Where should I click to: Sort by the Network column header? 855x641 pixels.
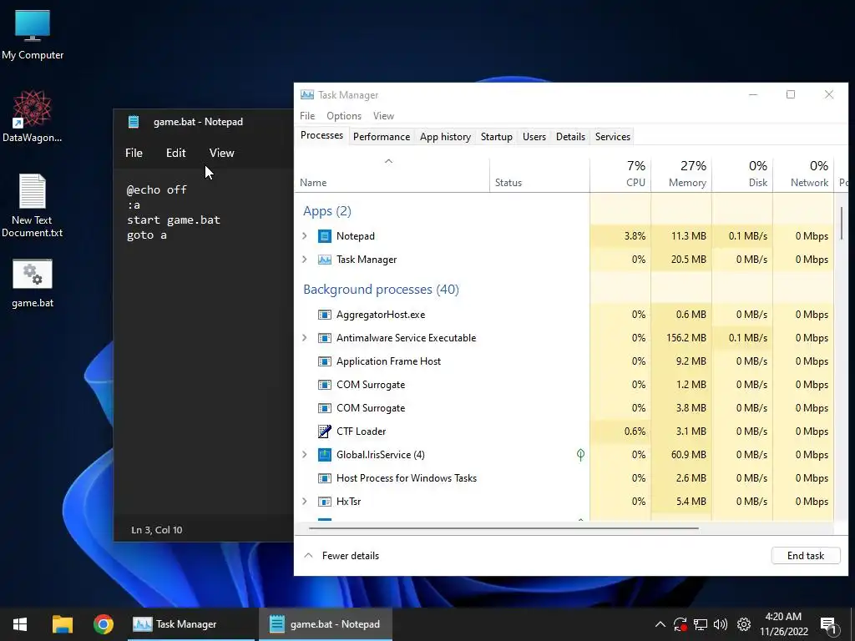[x=803, y=174]
